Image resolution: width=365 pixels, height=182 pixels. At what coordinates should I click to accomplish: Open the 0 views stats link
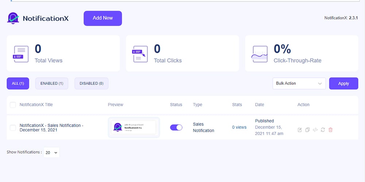(239, 127)
